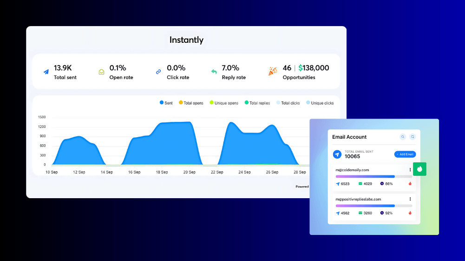Click the link icon beside Click rate
Image resolution: width=465 pixels, height=261 pixels.
(x=158, y=72)
